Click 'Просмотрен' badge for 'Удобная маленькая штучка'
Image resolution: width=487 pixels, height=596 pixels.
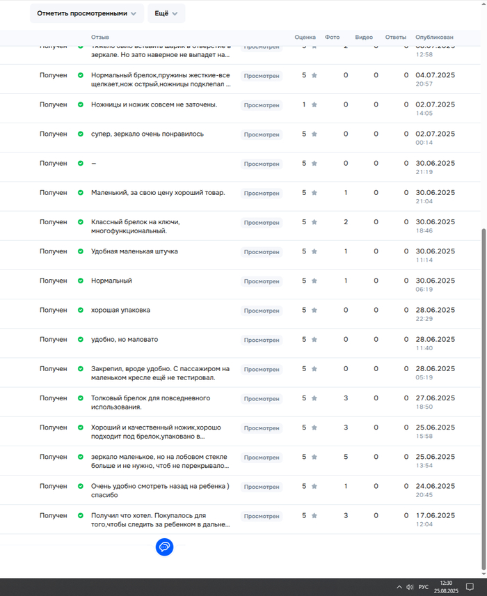(x=262, y=252)
